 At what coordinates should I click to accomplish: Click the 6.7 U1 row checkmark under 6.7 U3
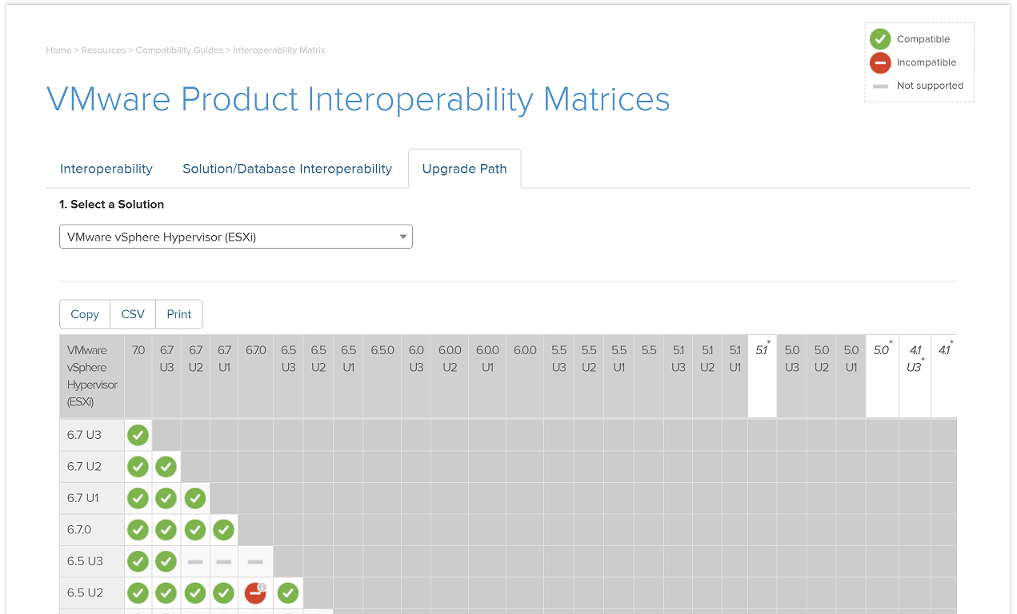[166, 498]
